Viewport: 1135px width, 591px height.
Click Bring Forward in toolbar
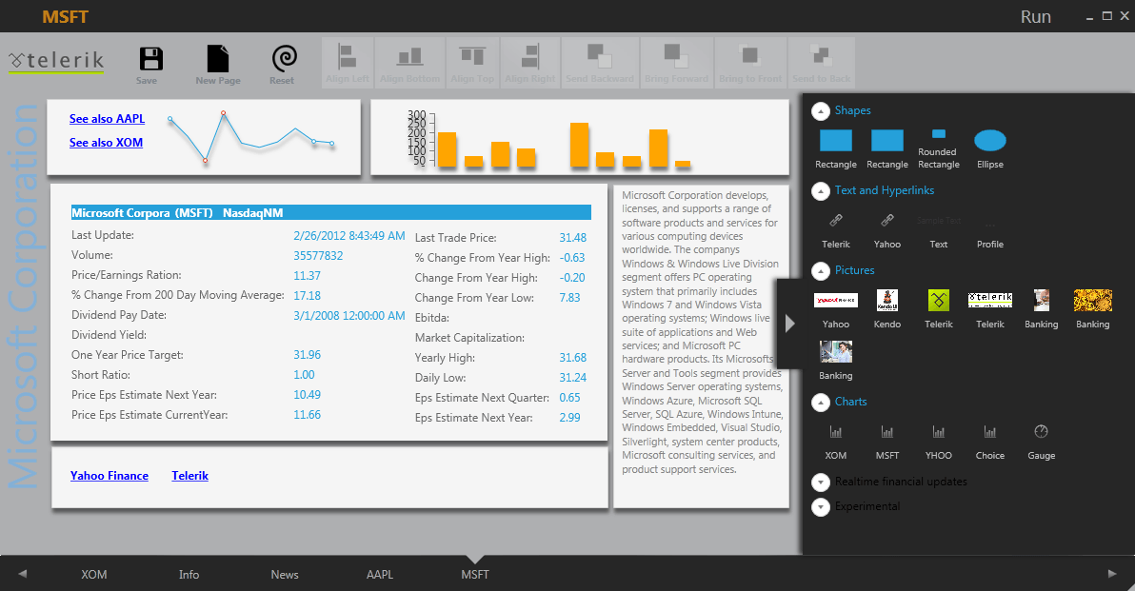coord(676,63)
